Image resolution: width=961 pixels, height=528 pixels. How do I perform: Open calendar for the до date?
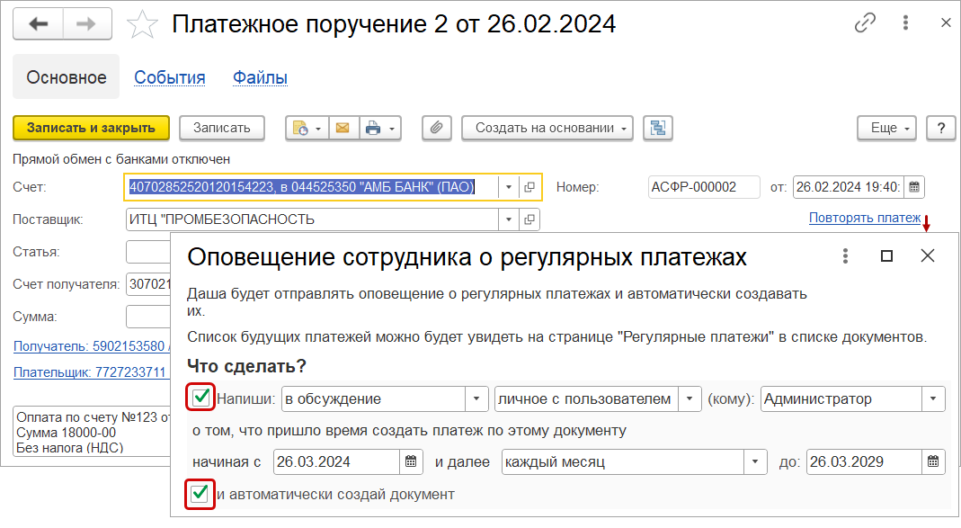click(933, 461)
